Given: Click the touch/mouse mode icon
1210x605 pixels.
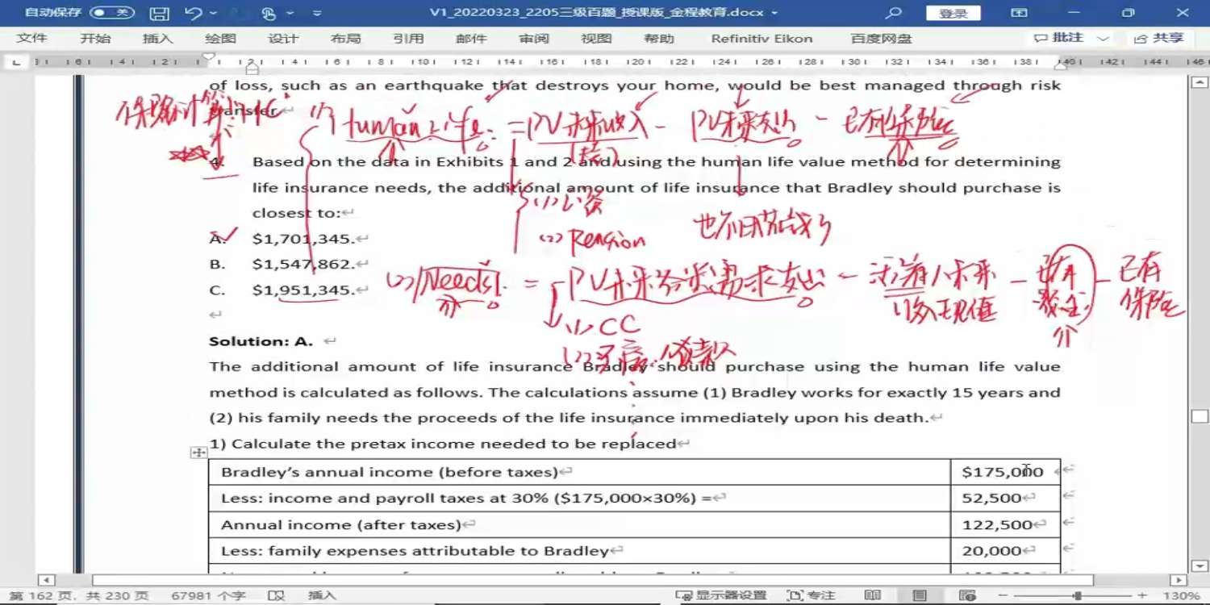Looking at the screenshot, I should (x=269, y=13).
